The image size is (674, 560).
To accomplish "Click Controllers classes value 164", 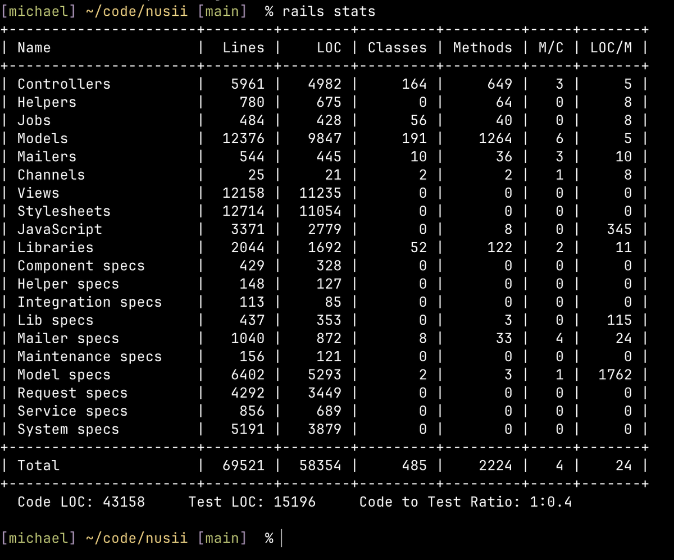I will tap(414, 84).
